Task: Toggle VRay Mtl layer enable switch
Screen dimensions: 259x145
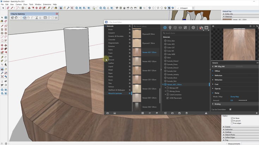Action: (216, 66)
